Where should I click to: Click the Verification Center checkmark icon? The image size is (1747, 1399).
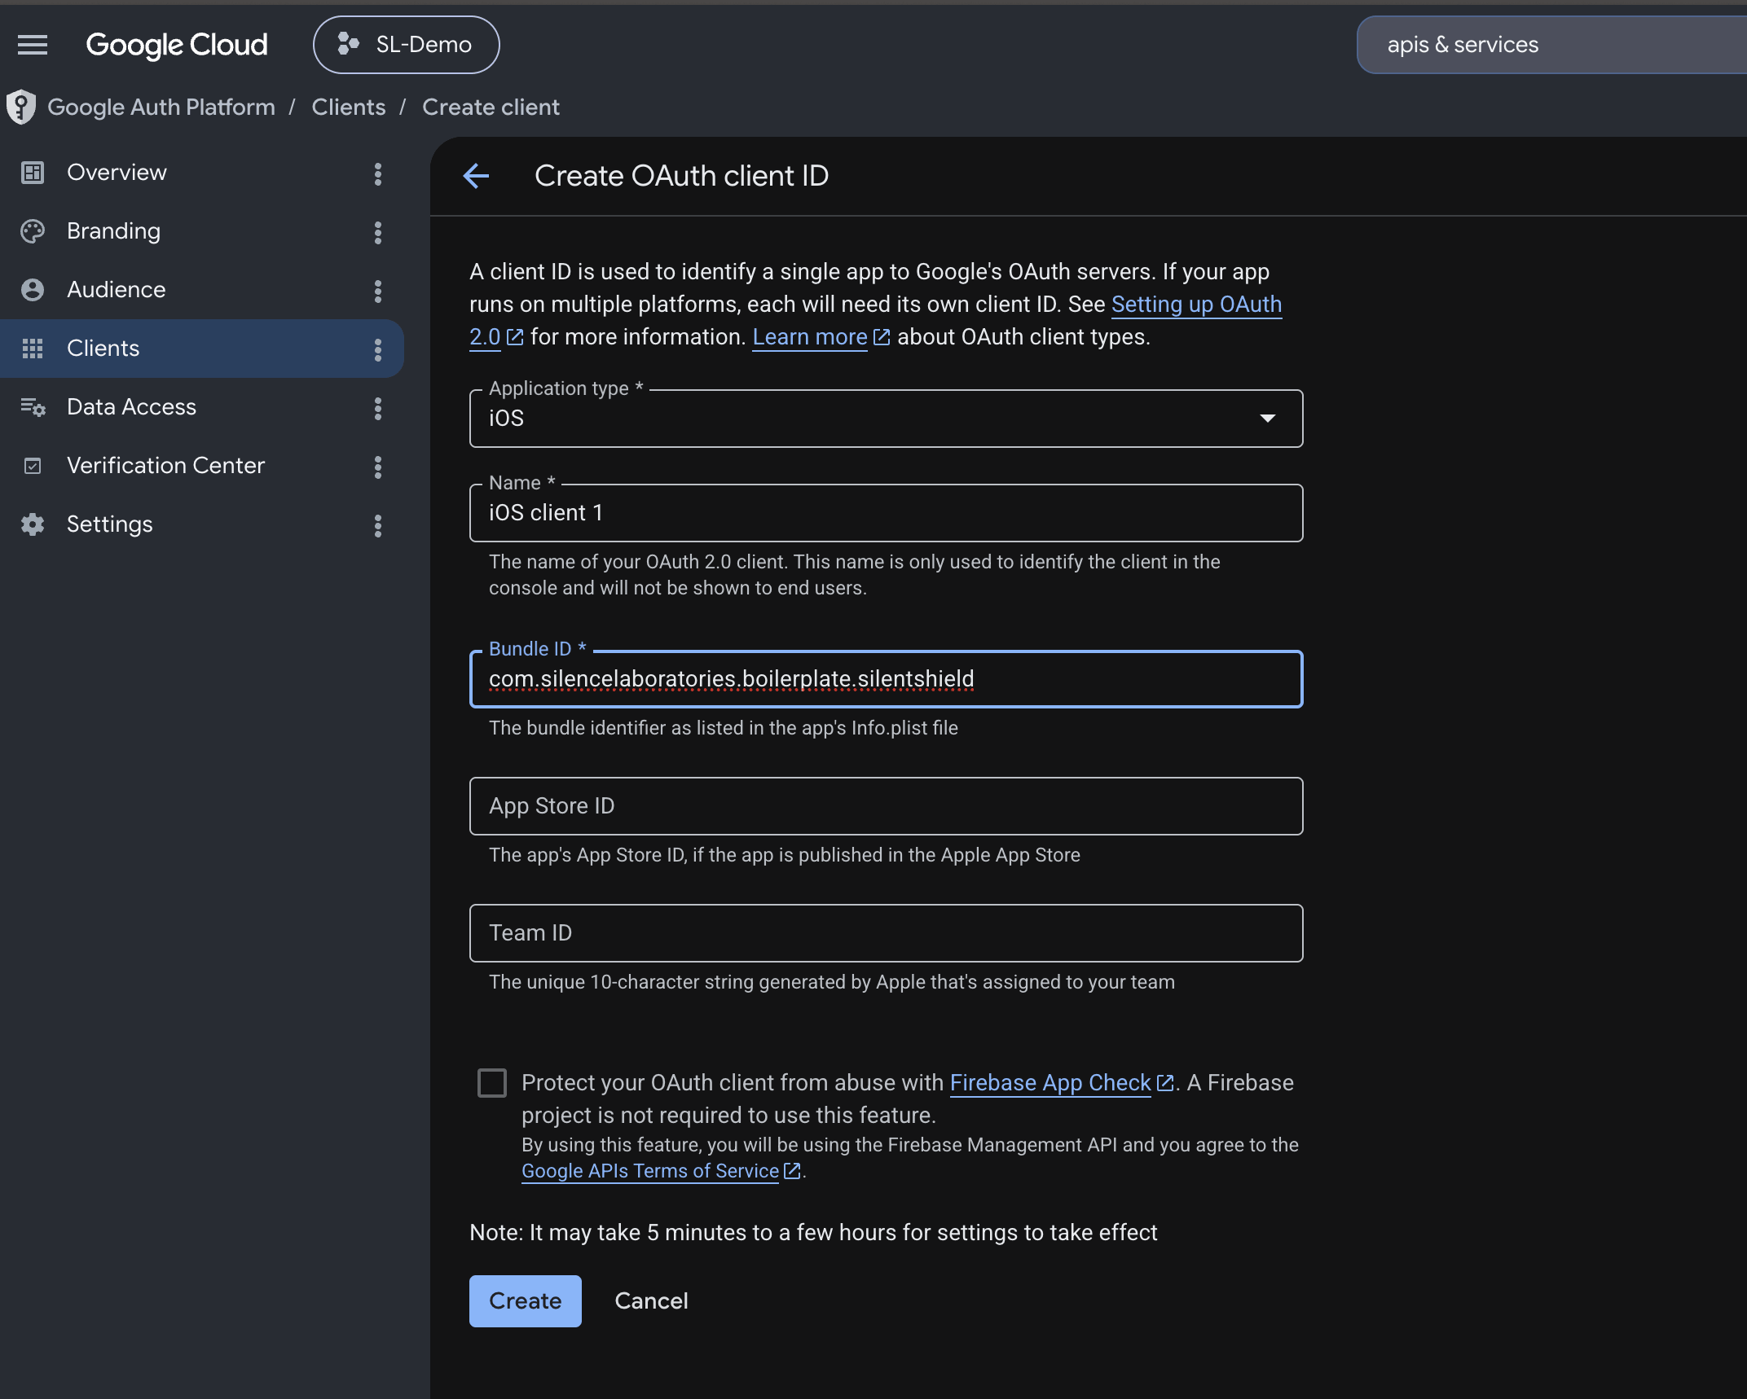pos(33,466)
